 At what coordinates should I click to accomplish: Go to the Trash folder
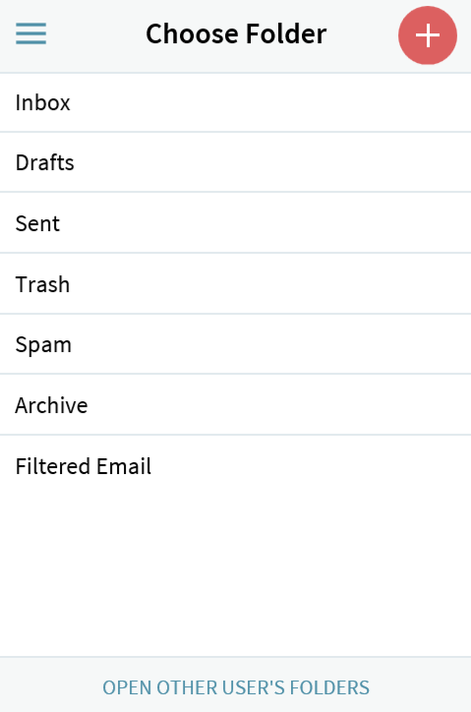tap(235, 284)
